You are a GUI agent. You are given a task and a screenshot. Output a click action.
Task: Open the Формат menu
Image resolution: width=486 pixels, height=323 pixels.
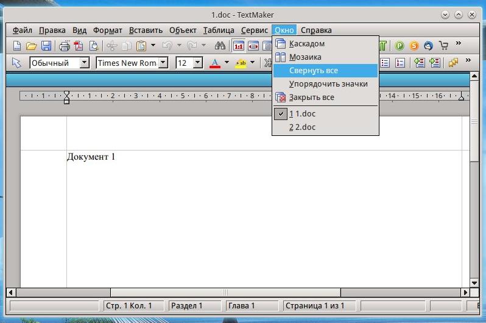pyautogui.click(x=108, y=30)
